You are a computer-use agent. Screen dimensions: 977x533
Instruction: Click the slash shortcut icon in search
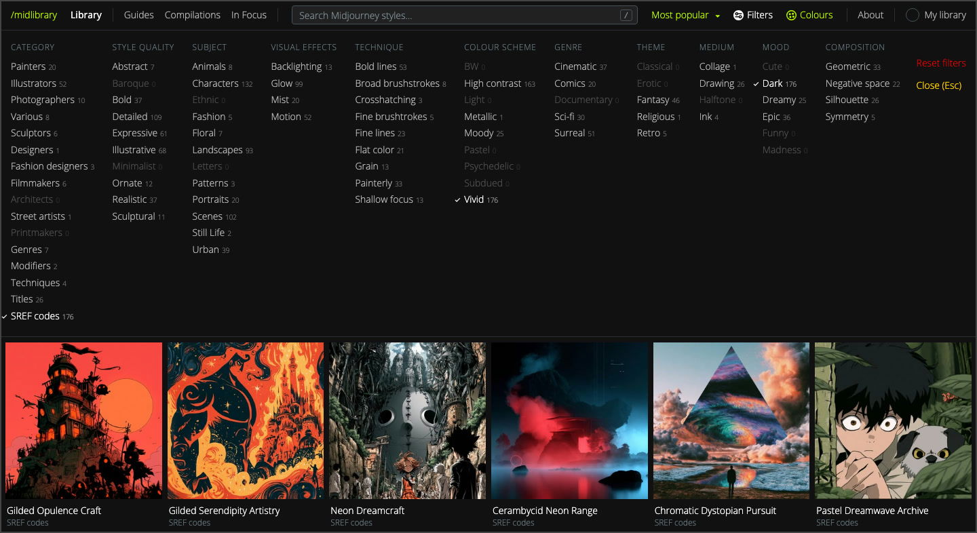(626, 15)
